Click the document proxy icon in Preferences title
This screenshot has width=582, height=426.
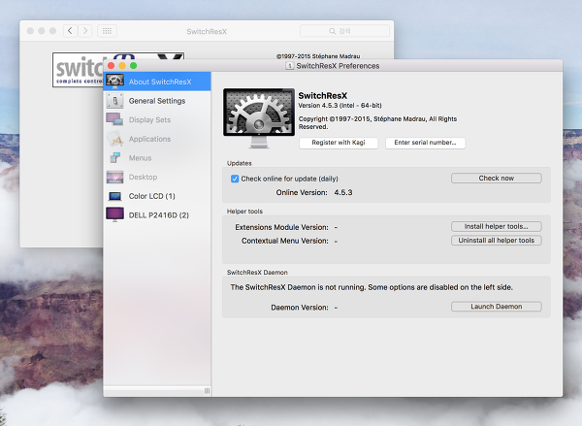[x=289, y=66]
